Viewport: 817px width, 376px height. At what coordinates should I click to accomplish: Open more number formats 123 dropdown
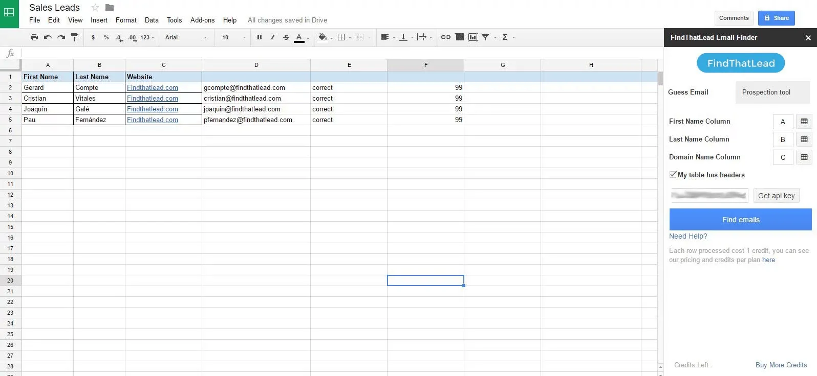[x=147, y=37]
